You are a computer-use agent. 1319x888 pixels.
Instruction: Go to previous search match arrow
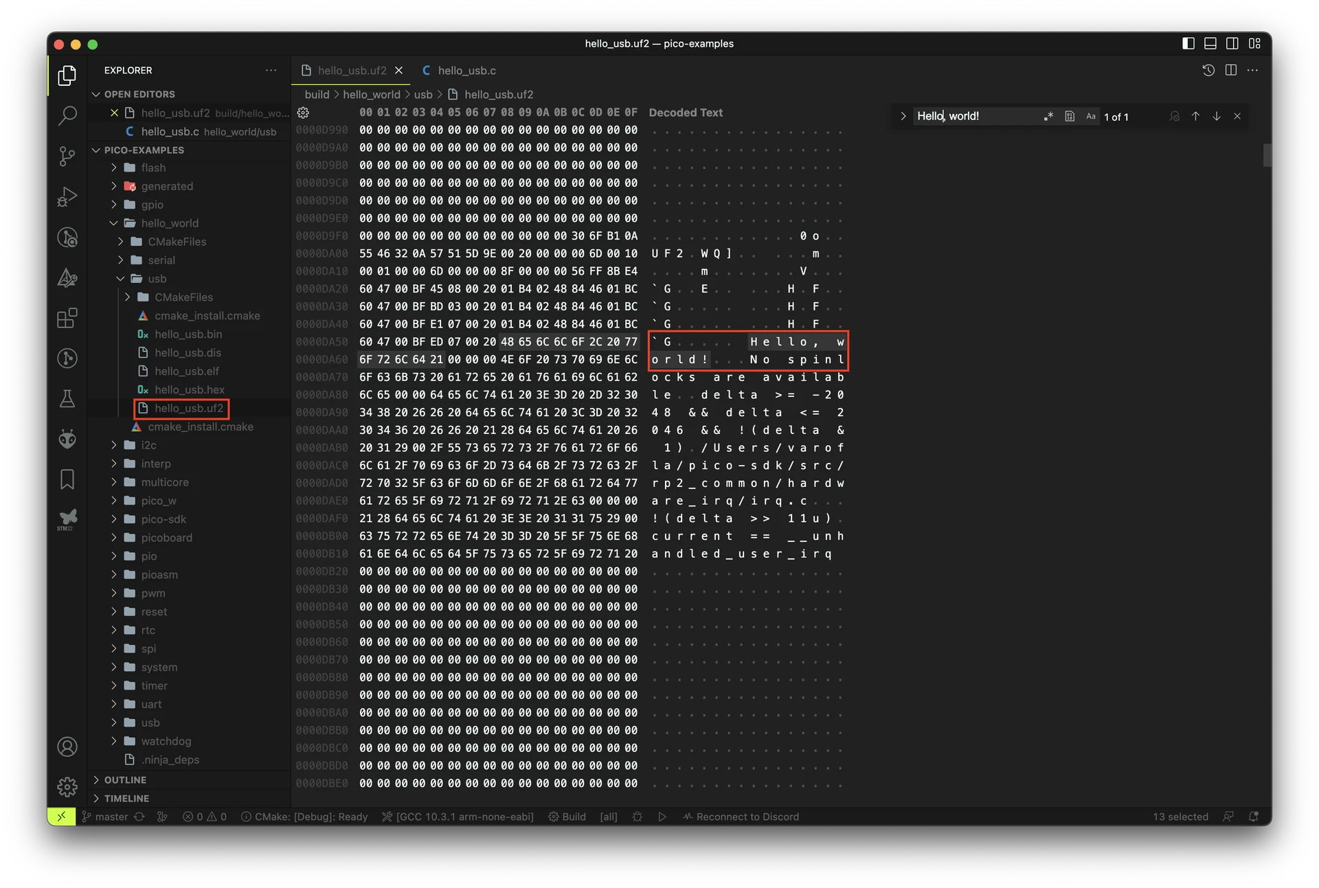pos(1195,117)
